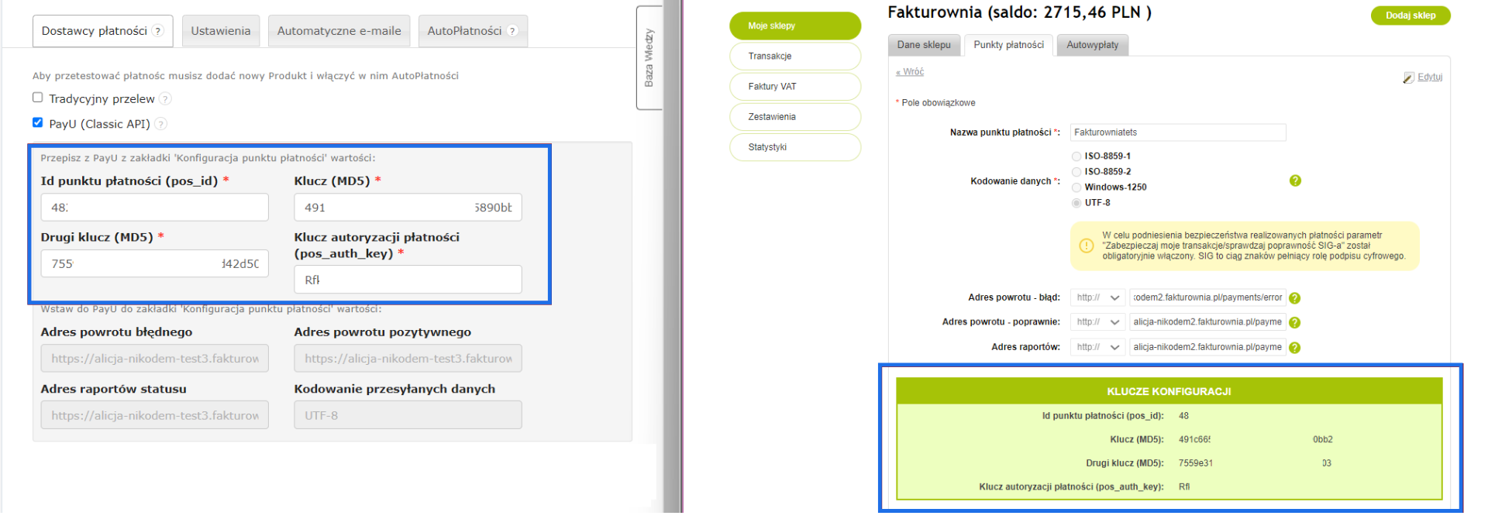The height and width of the screenshot is (519, 1488).
Task: Select ISO-8859-1 encoding radio
Action: (x=1076, y=156)
